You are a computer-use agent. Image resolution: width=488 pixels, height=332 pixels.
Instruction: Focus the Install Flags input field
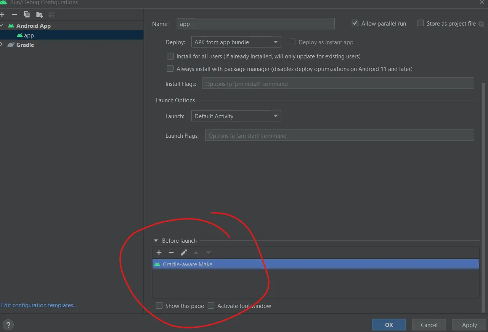pos(338,84)
